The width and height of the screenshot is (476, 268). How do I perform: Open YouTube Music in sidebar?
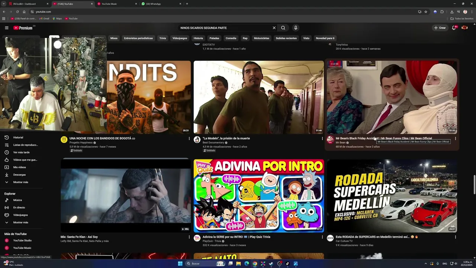[21, 248]
